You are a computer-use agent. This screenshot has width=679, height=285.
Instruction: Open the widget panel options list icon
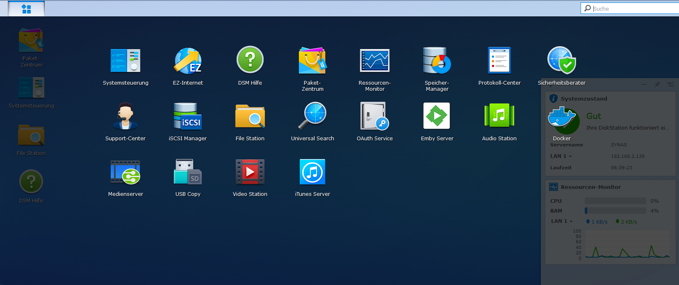[x=670, y=85]
